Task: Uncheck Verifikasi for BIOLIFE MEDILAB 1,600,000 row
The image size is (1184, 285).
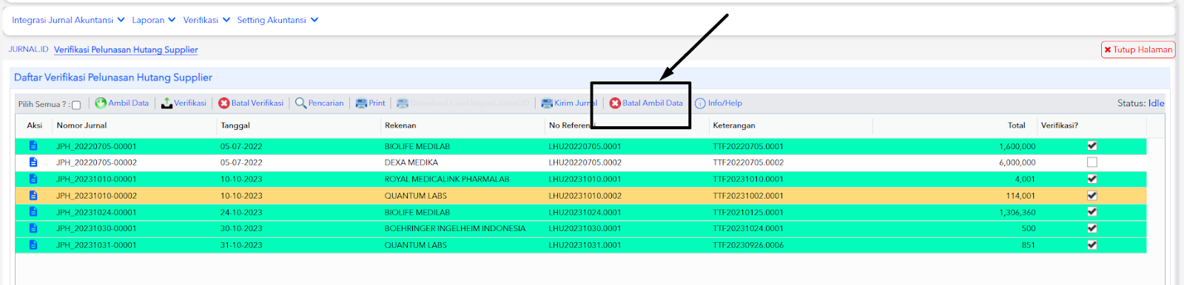Action: (1092, 145)
